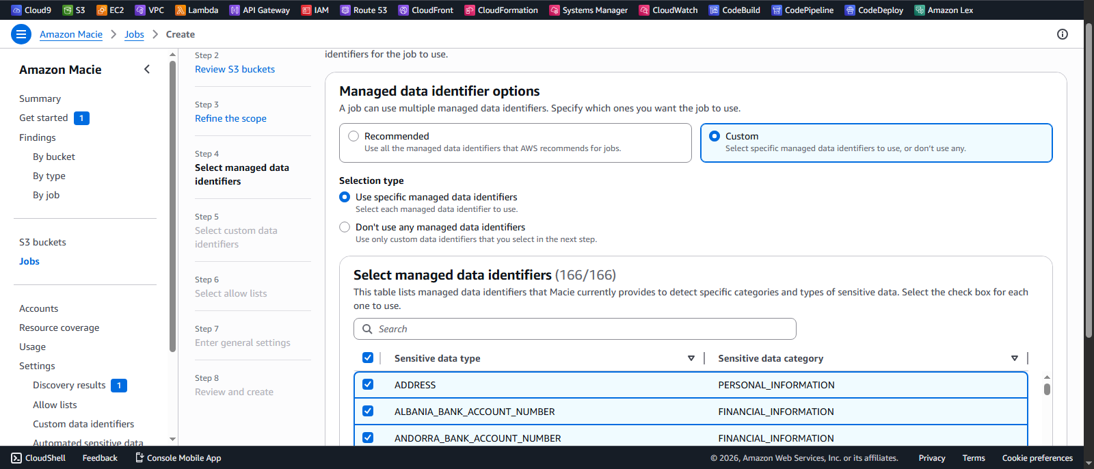Click the side navigation scrollbar thumb

[x=172, y=206]
